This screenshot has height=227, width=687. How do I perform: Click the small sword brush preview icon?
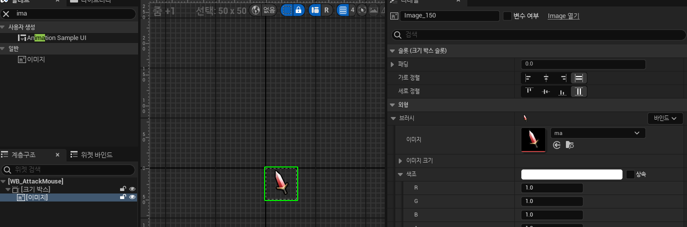pos(525,118)
